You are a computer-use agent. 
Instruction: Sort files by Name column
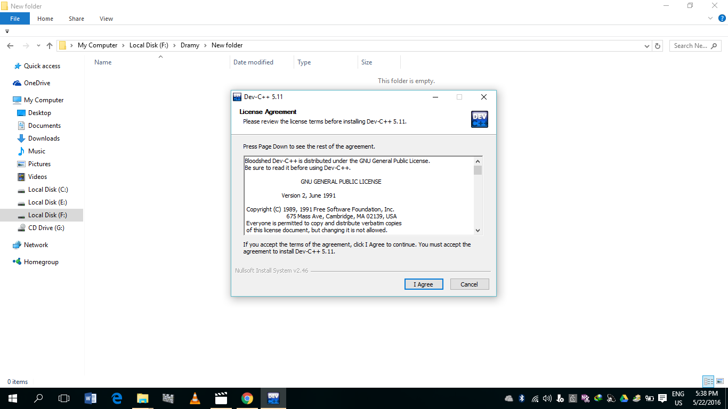[x=103, y=62]
